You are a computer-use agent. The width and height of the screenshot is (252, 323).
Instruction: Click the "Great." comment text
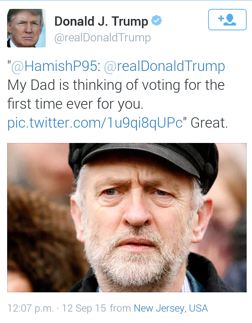coord(209,123)
